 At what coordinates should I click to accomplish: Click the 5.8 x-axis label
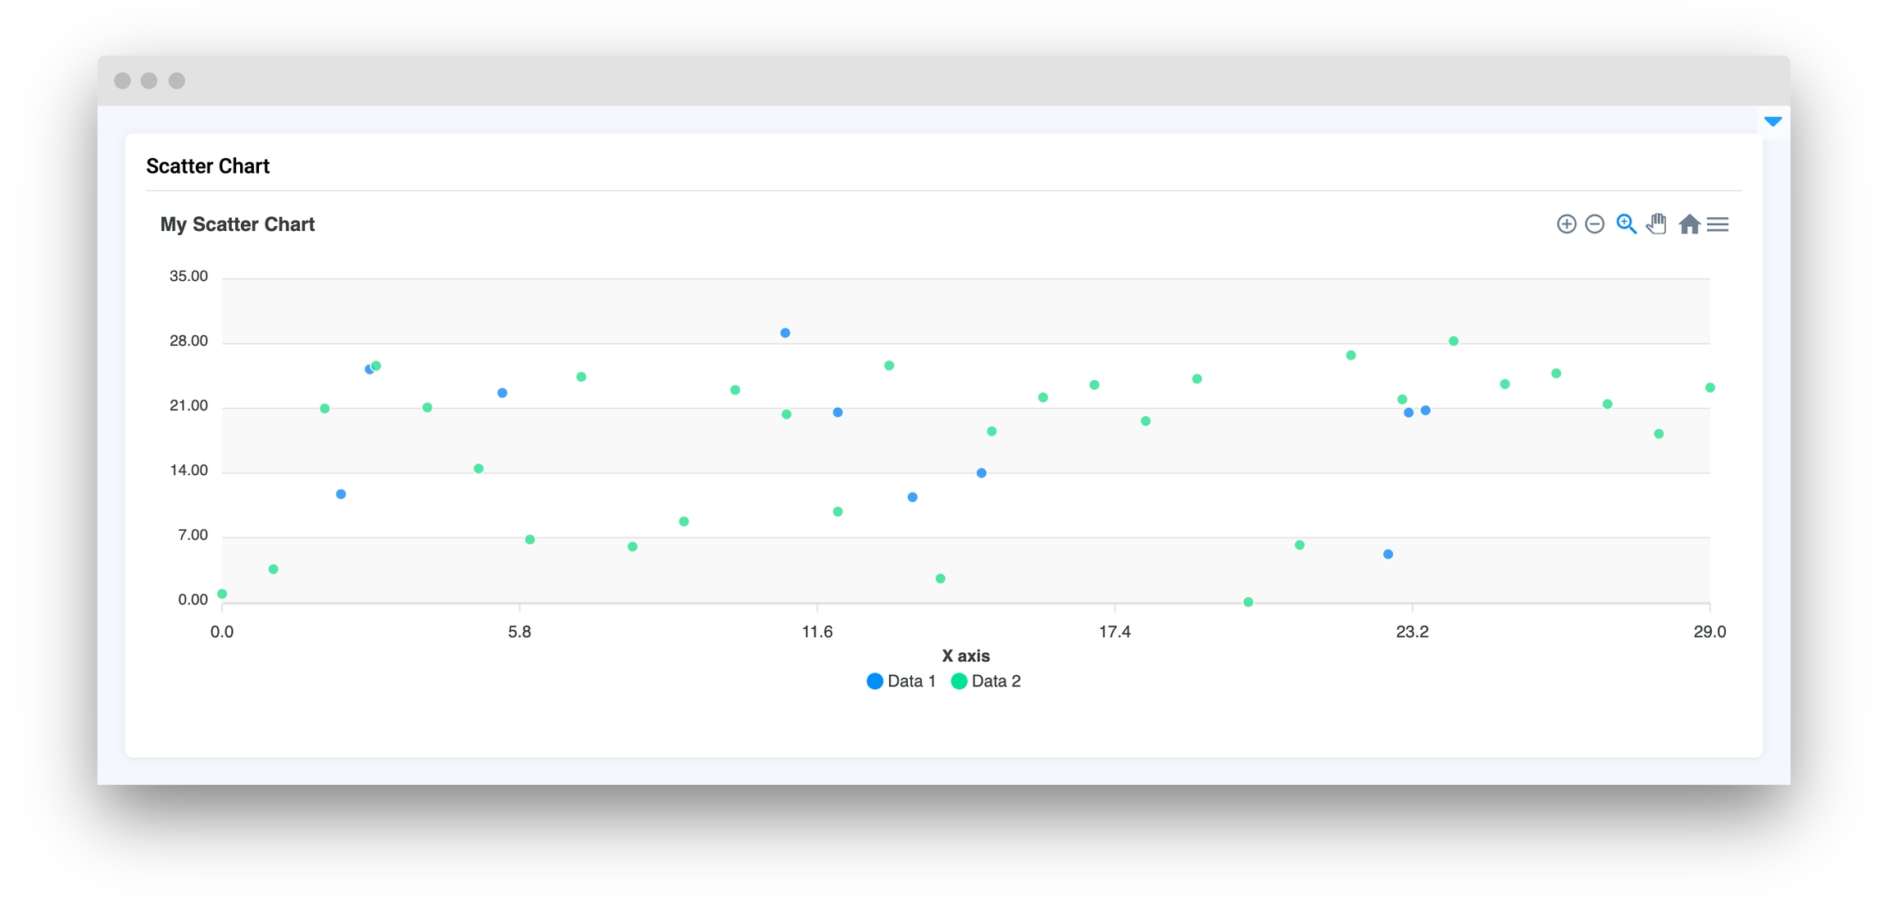[x=520, y=632]
